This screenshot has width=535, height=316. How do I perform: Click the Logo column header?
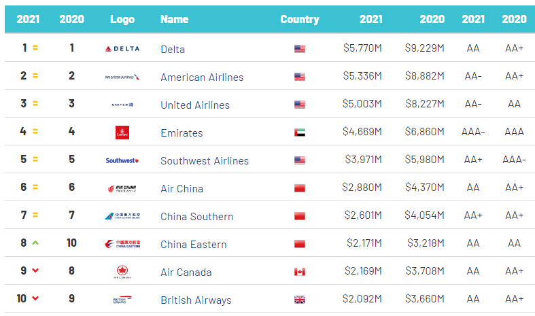click(122, 19)
